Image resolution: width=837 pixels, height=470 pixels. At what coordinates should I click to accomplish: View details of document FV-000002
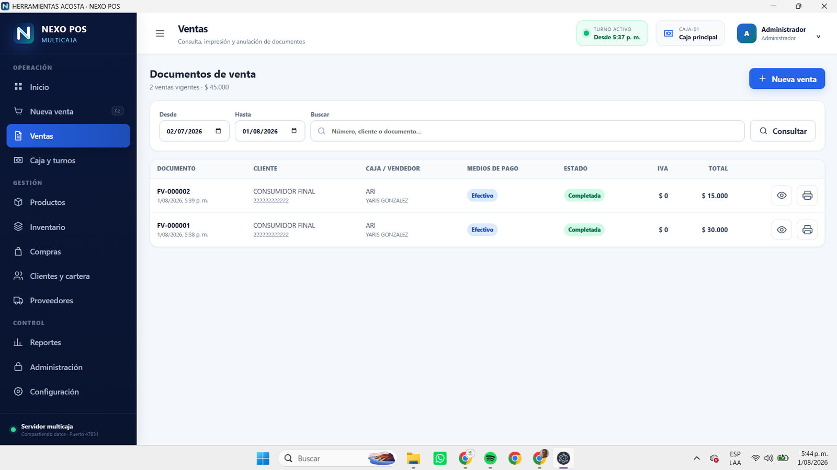[782, 196]
